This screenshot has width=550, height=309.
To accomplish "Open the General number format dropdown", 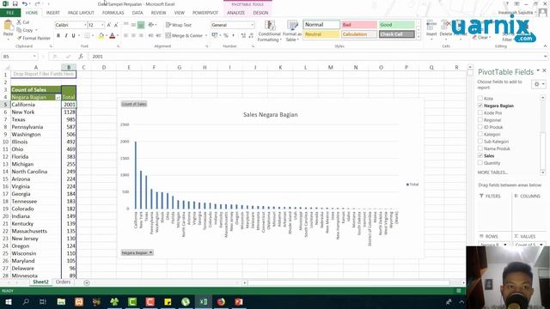I will 252,25.
